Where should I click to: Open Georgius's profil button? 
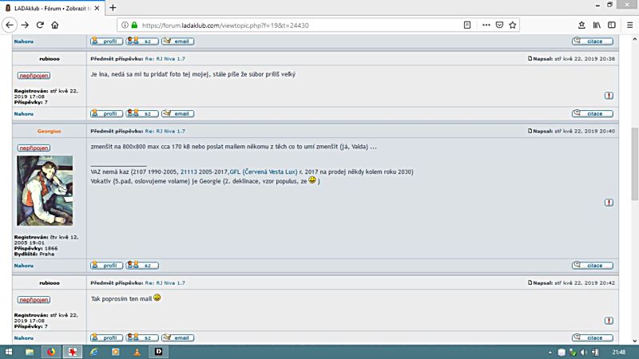[106, 266]
